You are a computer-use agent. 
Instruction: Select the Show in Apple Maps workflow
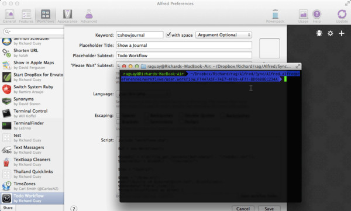pos(32,65)
